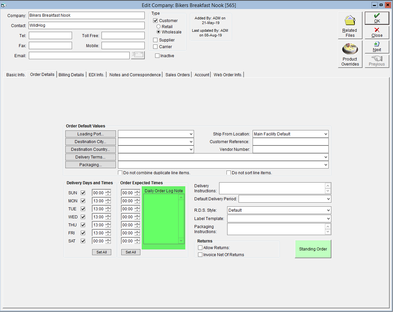The width and height of the screenshot is (393, 312).
Task: Click the Delivery Terms... button
Action: point(90,157)
